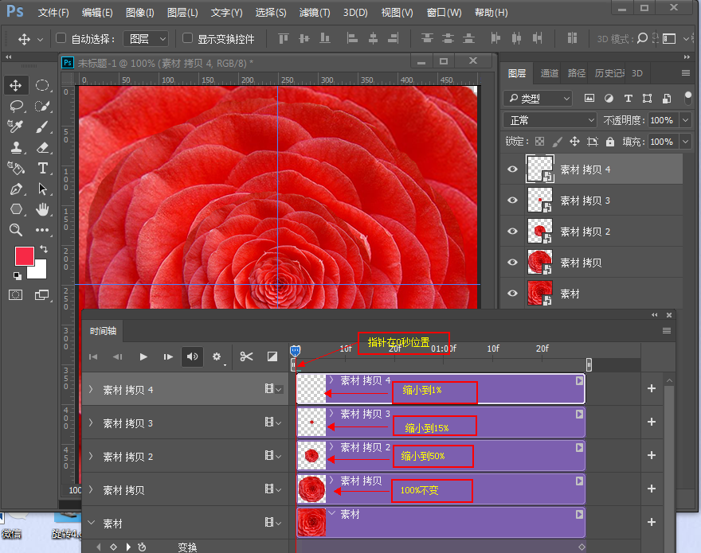Mute audio playback in the timeline
The width and height of the screenshot is (701, 553).
191,356
